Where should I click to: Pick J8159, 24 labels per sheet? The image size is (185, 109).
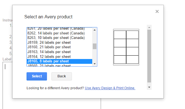pos(60,42)
